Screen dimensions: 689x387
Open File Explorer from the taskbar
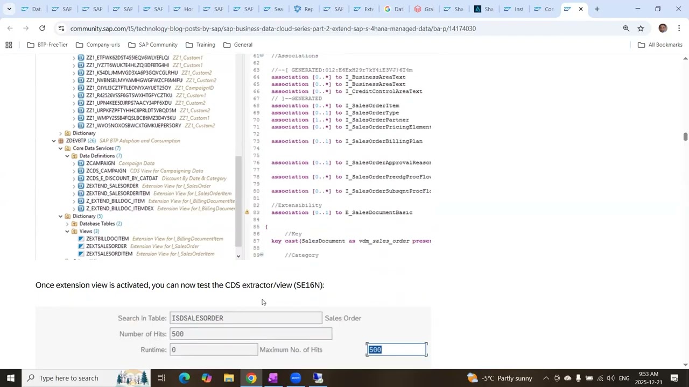pyautogui.click(x=229, y=378)
